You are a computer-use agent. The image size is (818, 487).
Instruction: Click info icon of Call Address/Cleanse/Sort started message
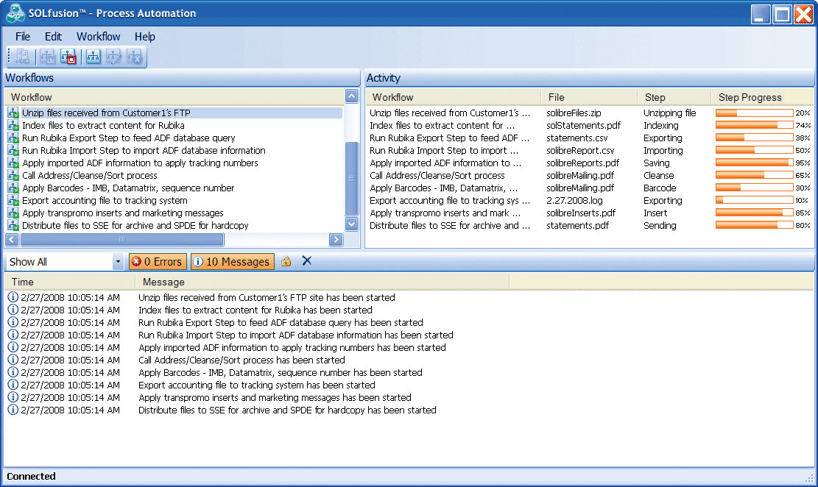tap(13, 360)
